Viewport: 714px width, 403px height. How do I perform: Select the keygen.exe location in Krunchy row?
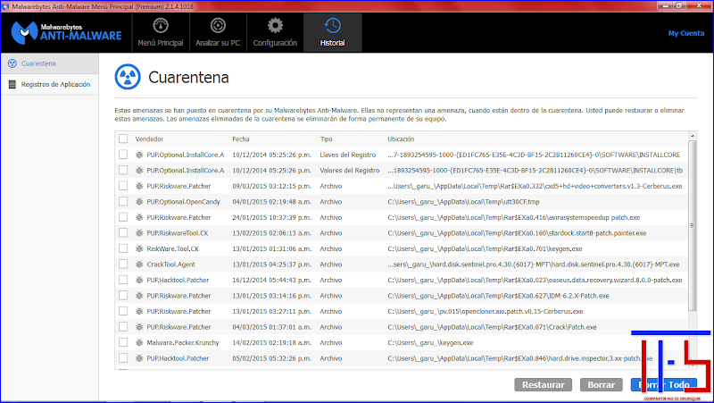tap(430, 343)
